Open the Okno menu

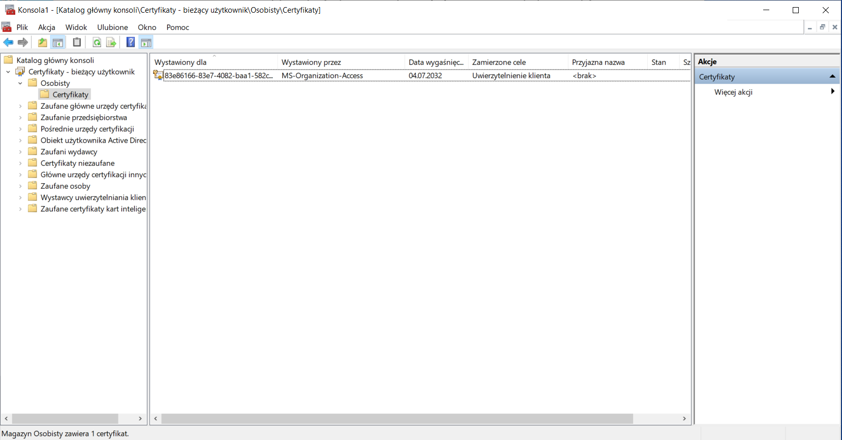[147, 27]
